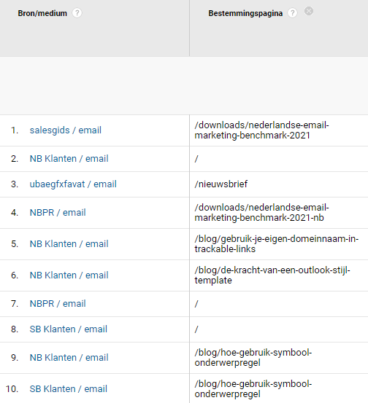
Task: Open NB Klanten / email in row 6
Action: 69,275
